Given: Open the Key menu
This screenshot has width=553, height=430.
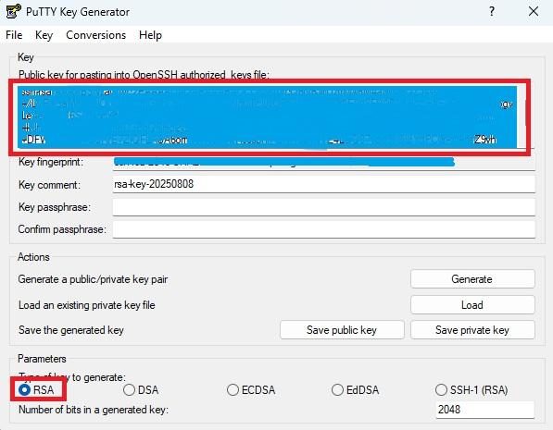Looking at the screenshot, I should point(44,35).
